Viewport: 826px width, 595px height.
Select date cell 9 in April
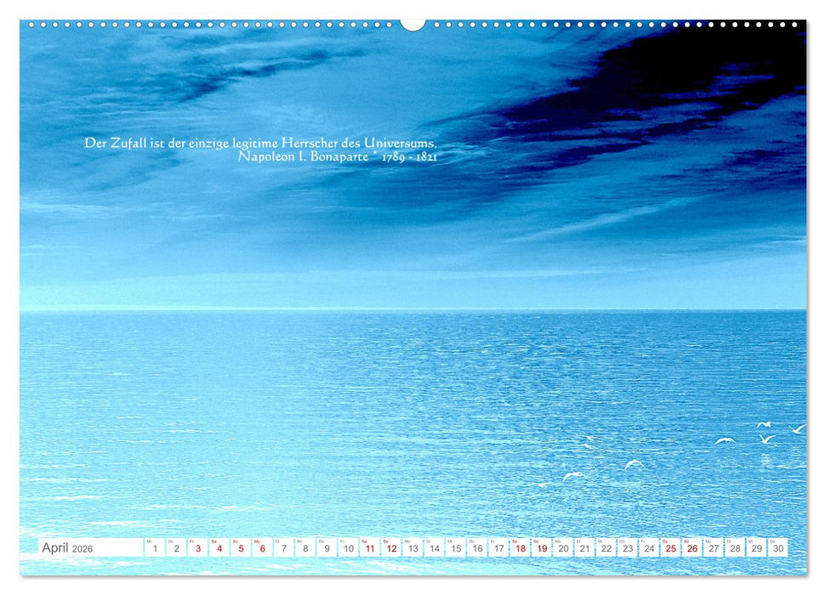click(327, 548)
